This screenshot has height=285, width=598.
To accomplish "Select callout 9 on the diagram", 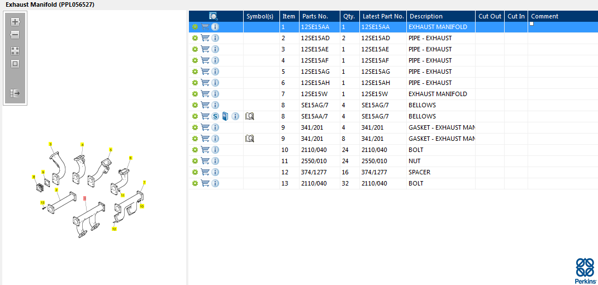I will [x=43, y=172].
